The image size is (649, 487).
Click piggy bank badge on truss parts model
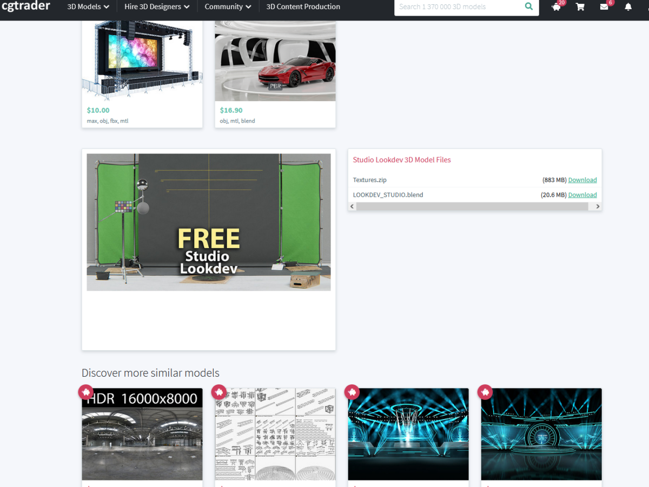pyautogui.click(x=218, y=392)
